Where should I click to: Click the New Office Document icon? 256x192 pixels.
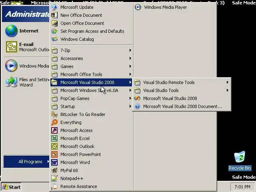(x=54, y=15)
